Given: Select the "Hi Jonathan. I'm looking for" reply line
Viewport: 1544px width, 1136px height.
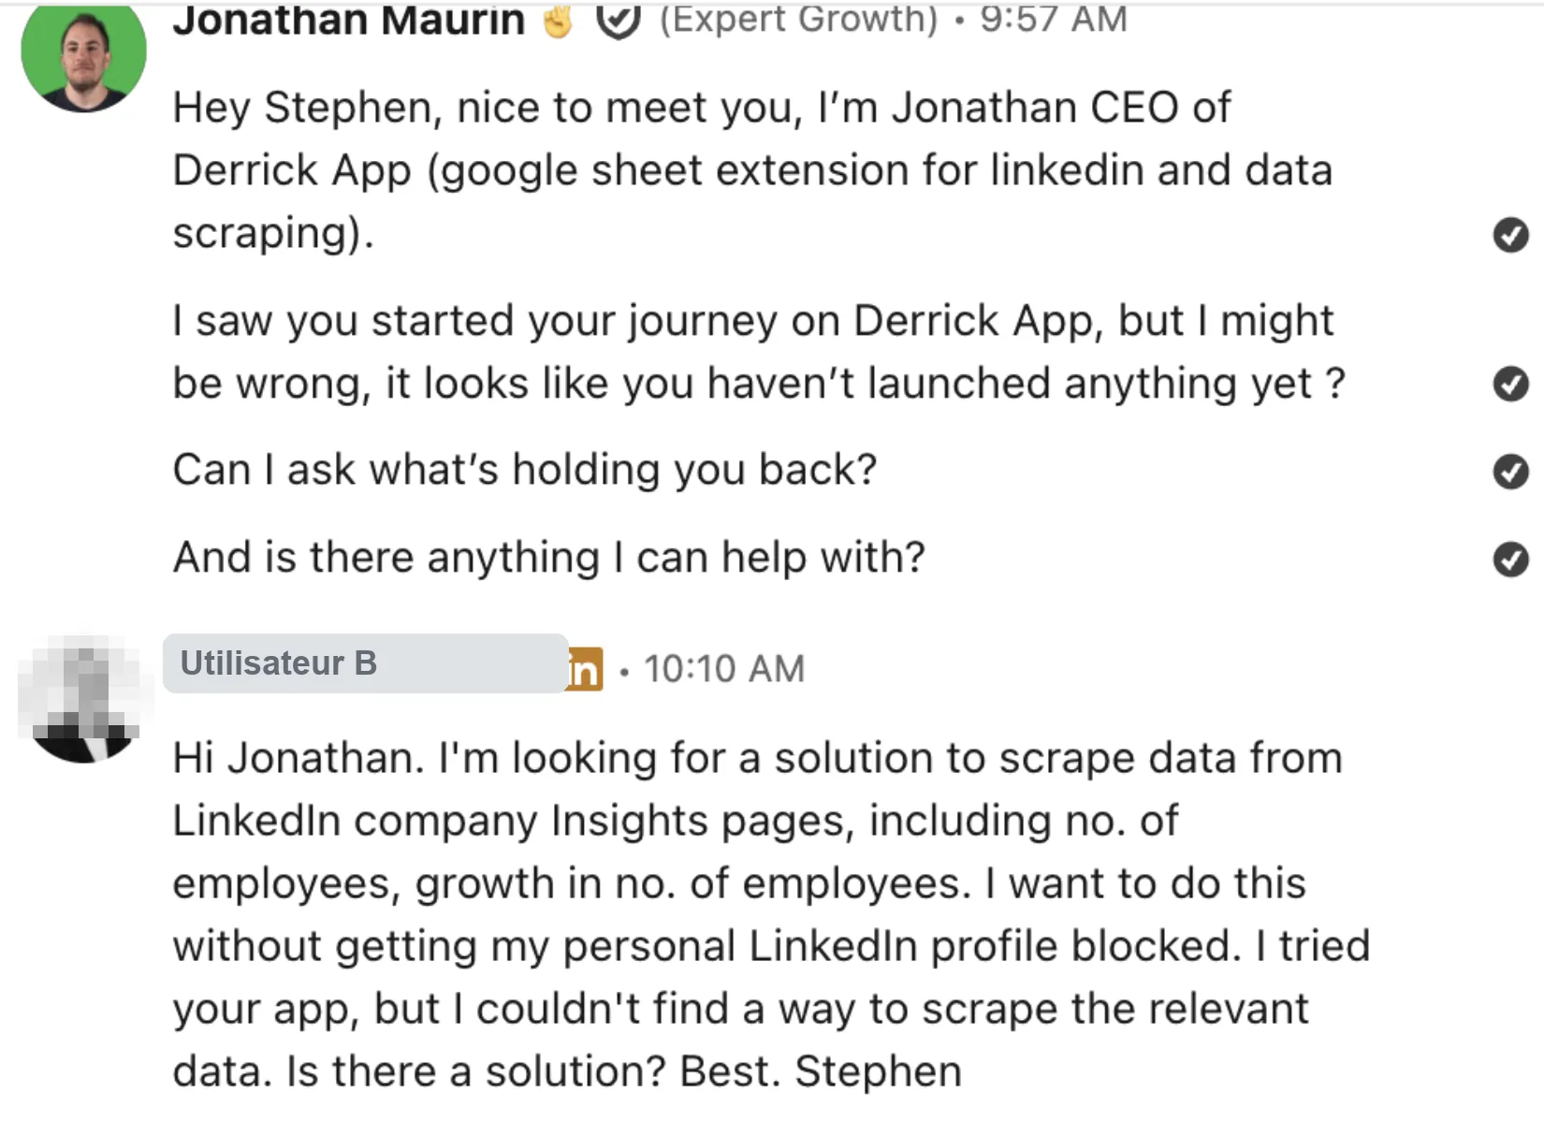Looking at the screenshot, I should (x=758, y=758).
